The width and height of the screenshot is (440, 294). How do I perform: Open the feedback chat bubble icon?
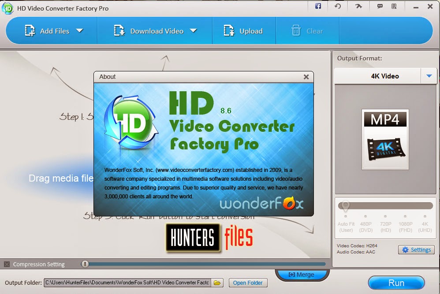point(380,6)
